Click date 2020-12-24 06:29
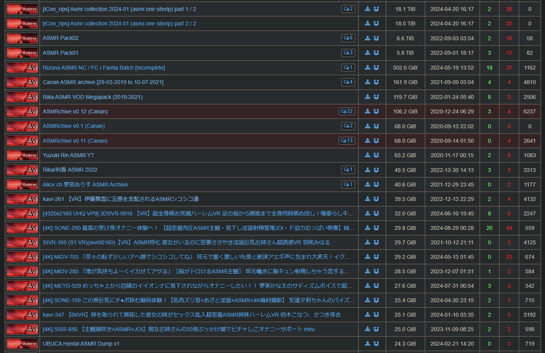 point(452,111)
